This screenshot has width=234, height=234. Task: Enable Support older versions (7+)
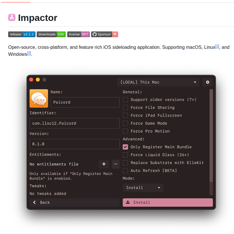125,99
